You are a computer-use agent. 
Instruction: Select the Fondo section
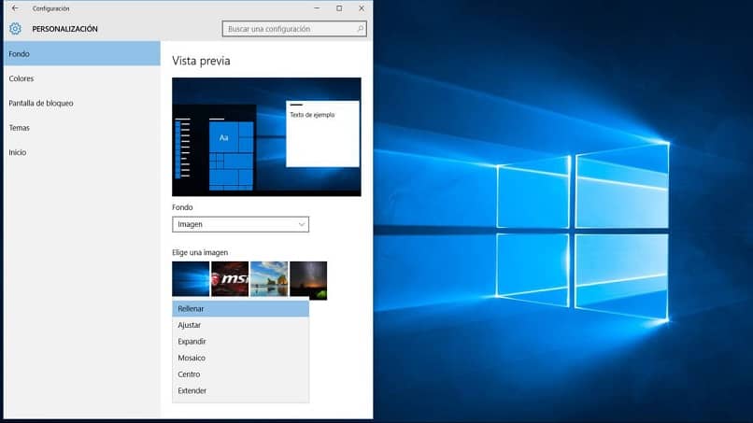[82, 53]
